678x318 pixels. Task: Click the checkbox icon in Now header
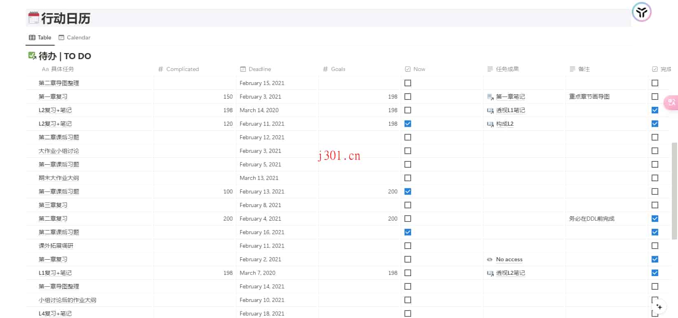click(408, 69)
